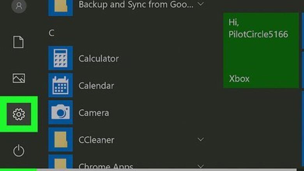This screenshot has width=304, height=171.
Task: Select the Calendar app label
Action: pos(96,86)
